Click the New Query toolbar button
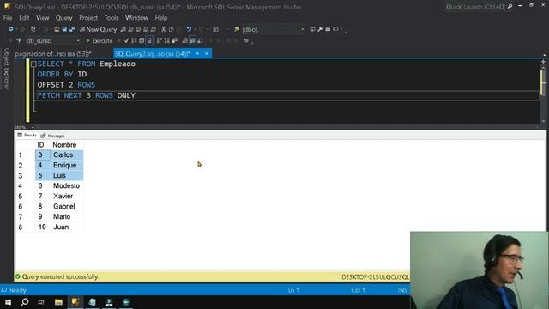Image resolution: width=549 pixels, height=309 pixels. click(98, 29)
